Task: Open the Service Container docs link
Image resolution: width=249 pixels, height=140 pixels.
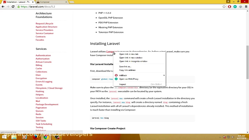Action: (45, 33)
